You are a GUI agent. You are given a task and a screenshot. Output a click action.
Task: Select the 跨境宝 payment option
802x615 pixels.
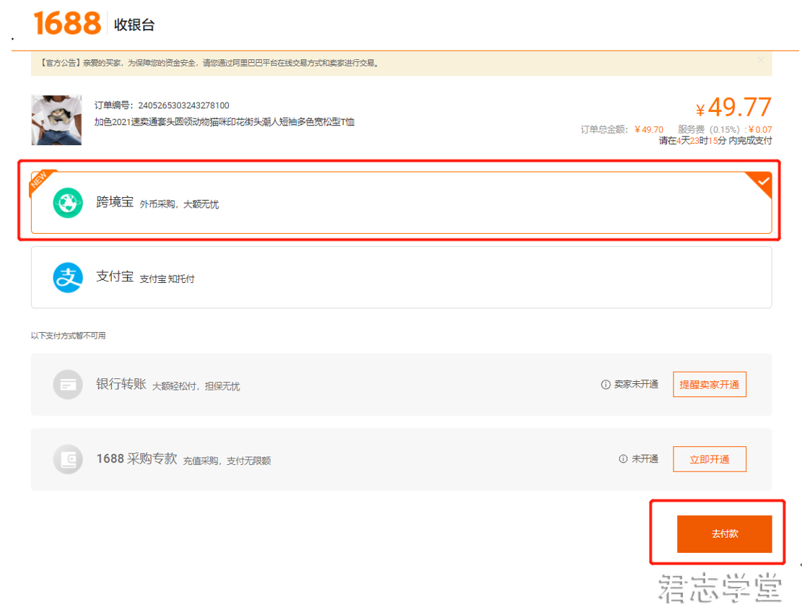pos(401,203)
